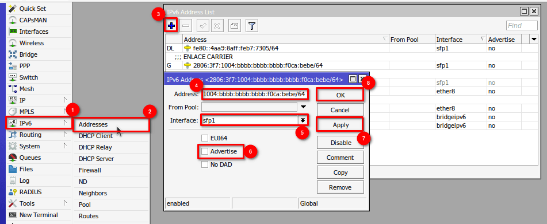Sort by the From Pool column header
547x224 pixels.
pyautogui.click(x=412, y=40)
